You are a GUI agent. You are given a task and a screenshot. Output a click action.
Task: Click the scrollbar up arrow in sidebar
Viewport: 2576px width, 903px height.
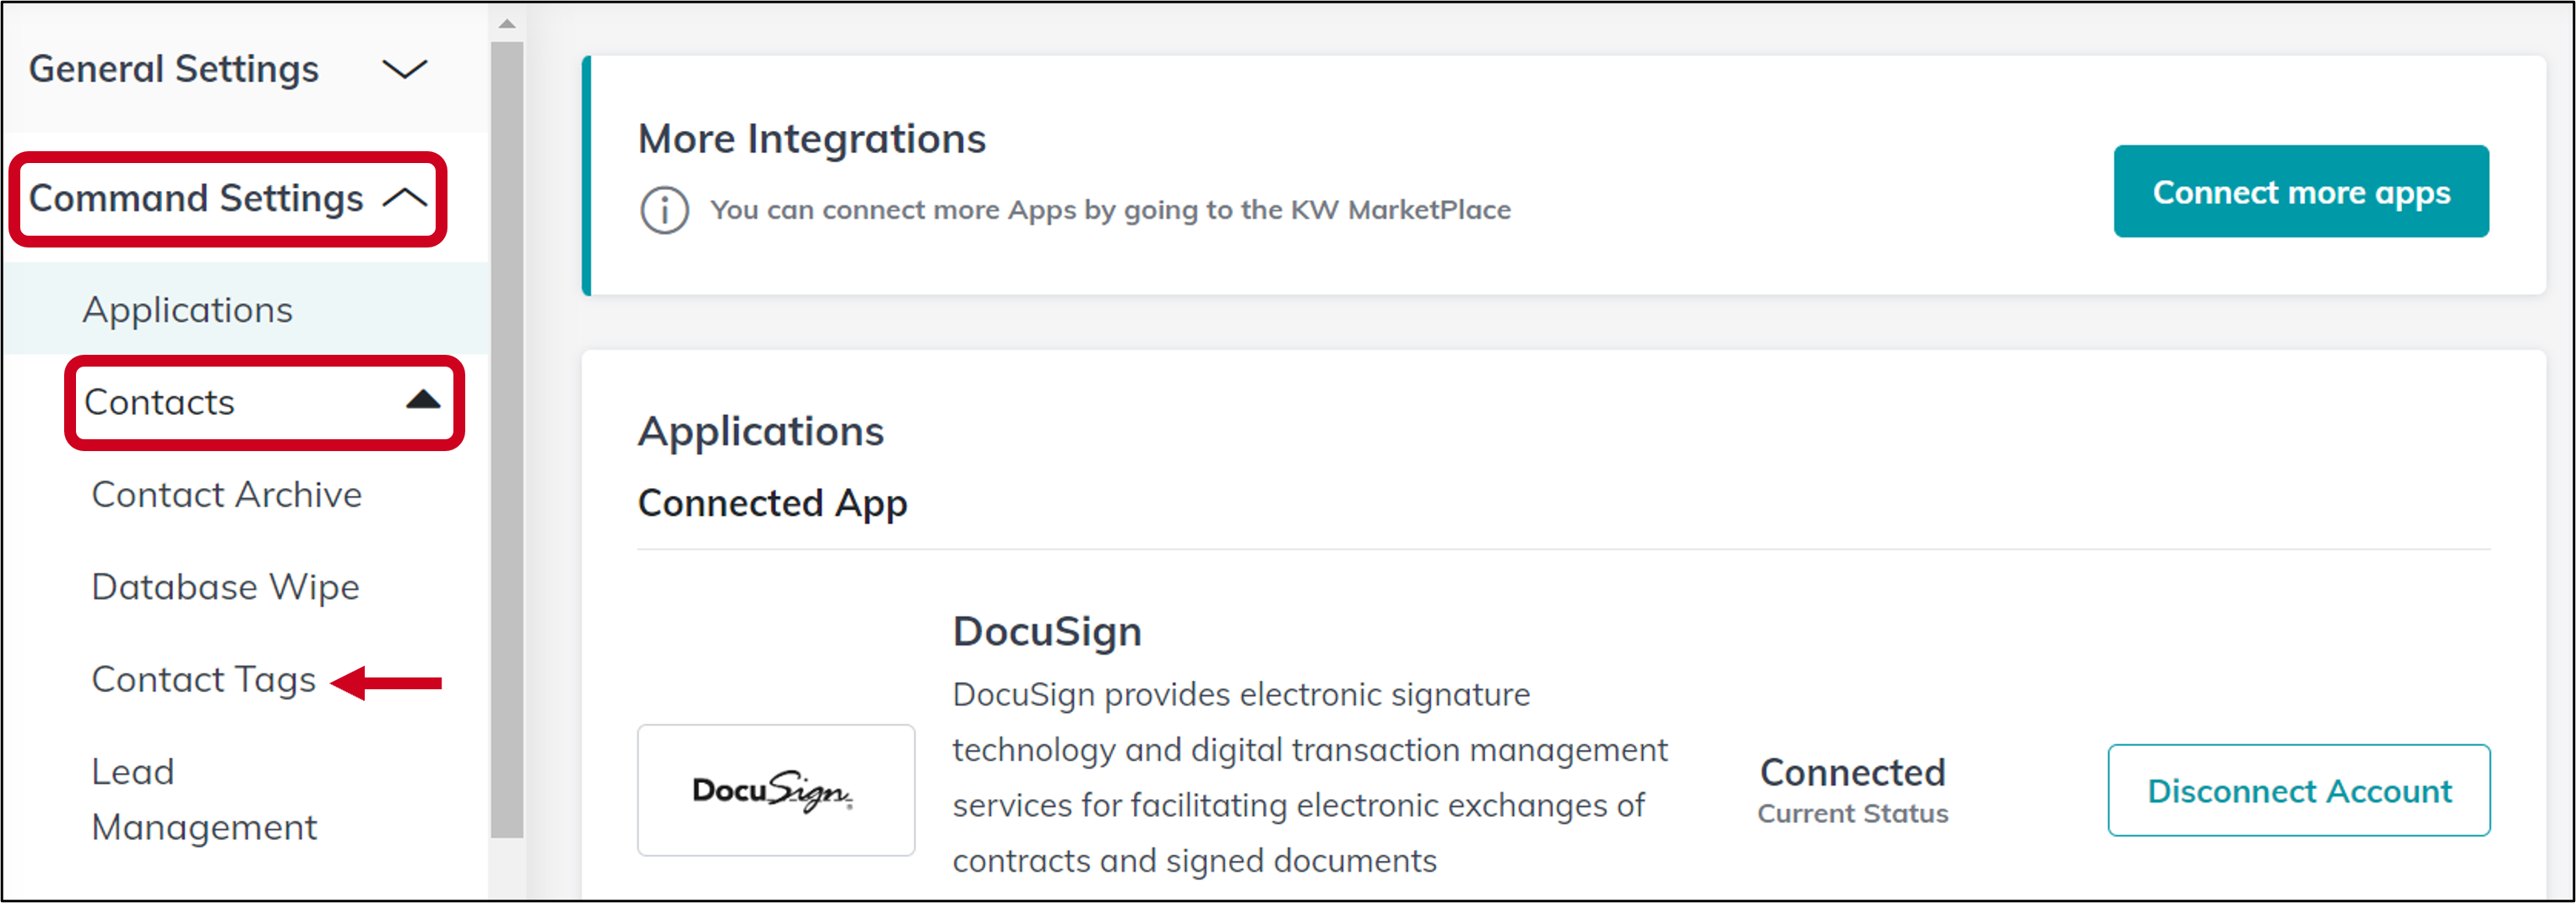507,23
